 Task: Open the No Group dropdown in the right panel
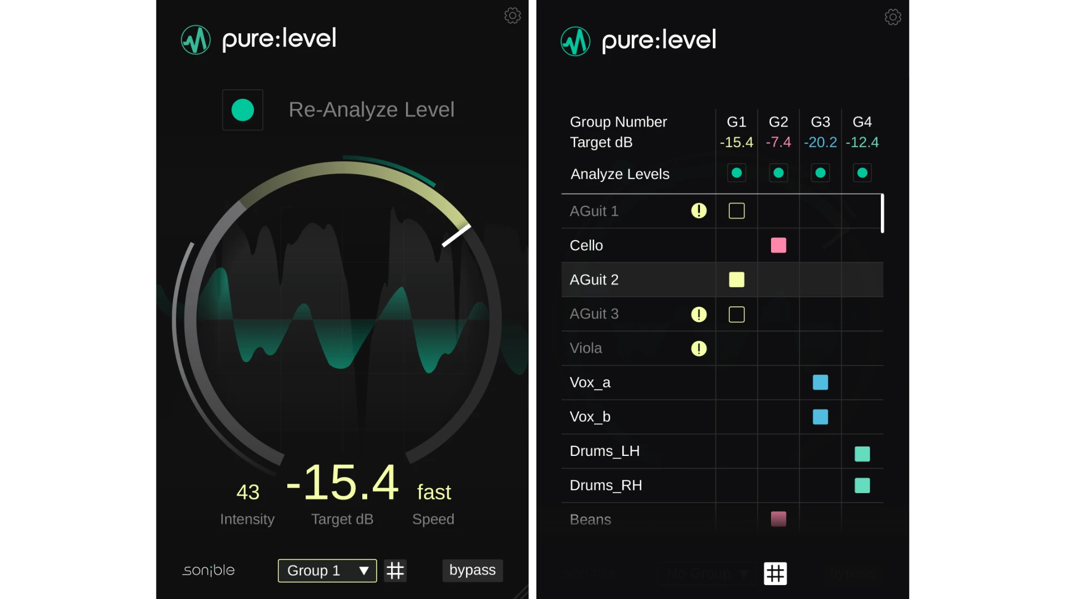point(707,573)
